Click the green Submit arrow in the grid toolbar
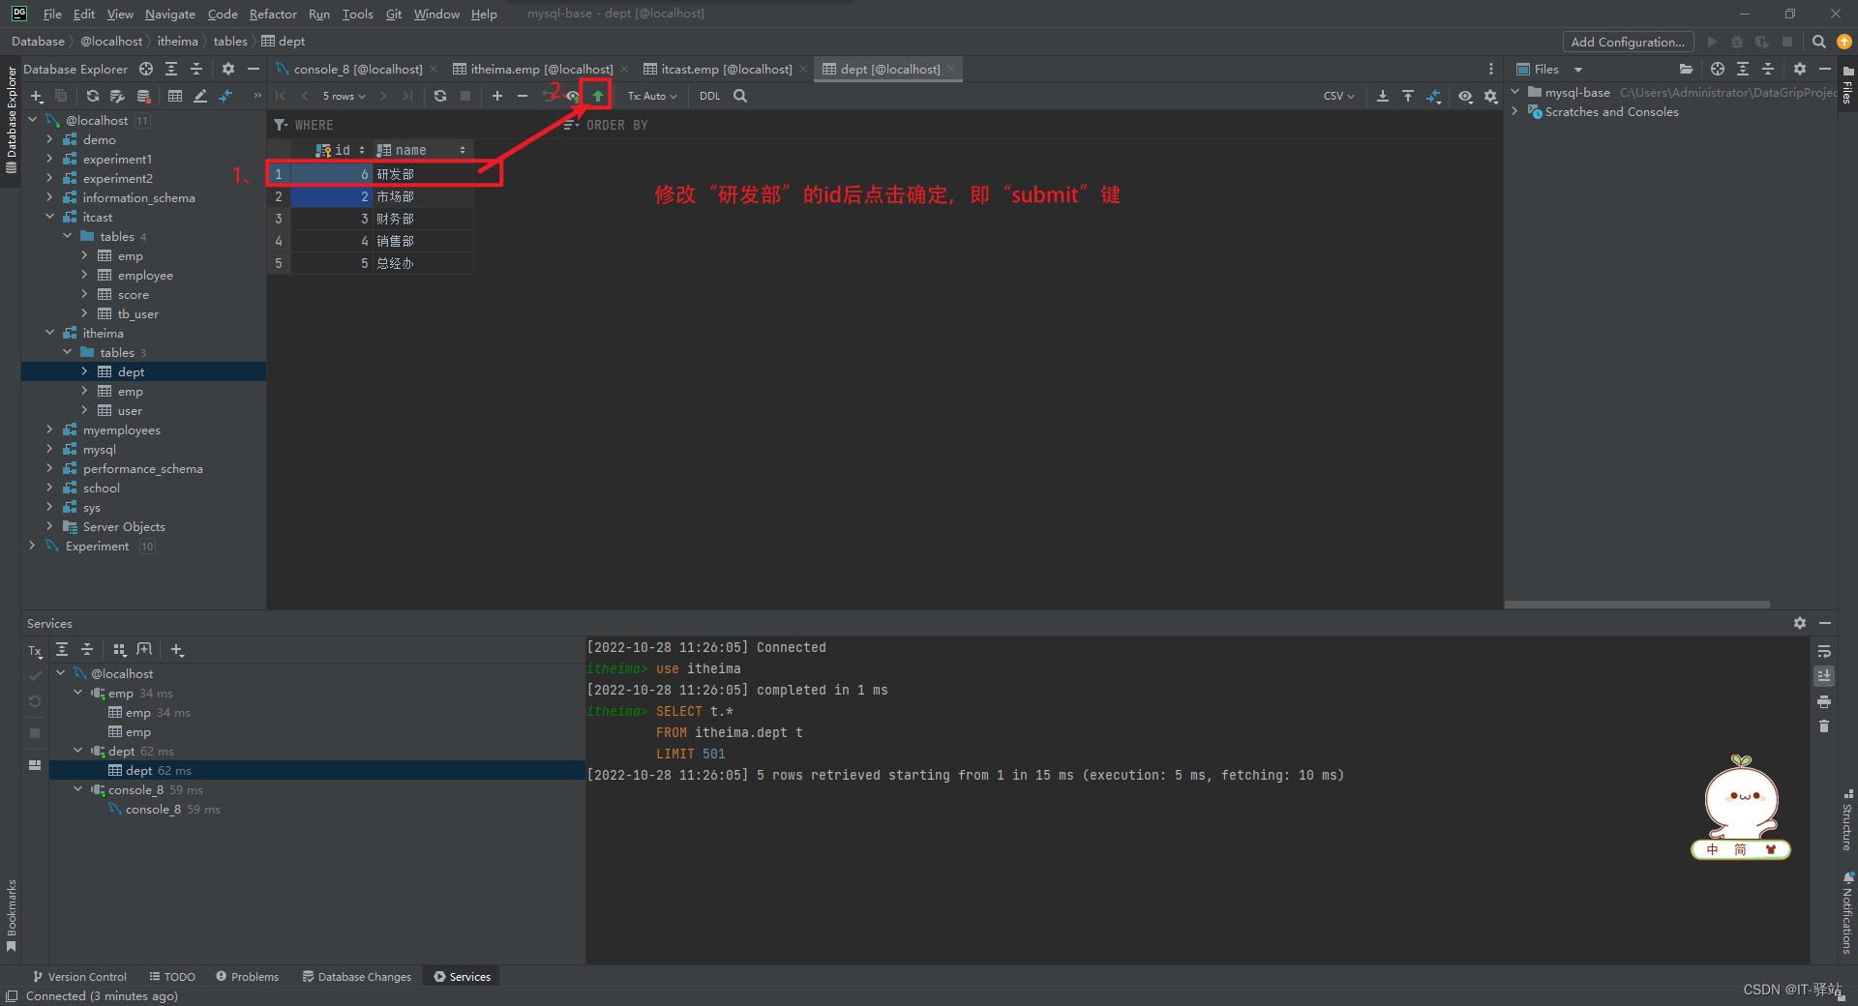 point(598,96)
